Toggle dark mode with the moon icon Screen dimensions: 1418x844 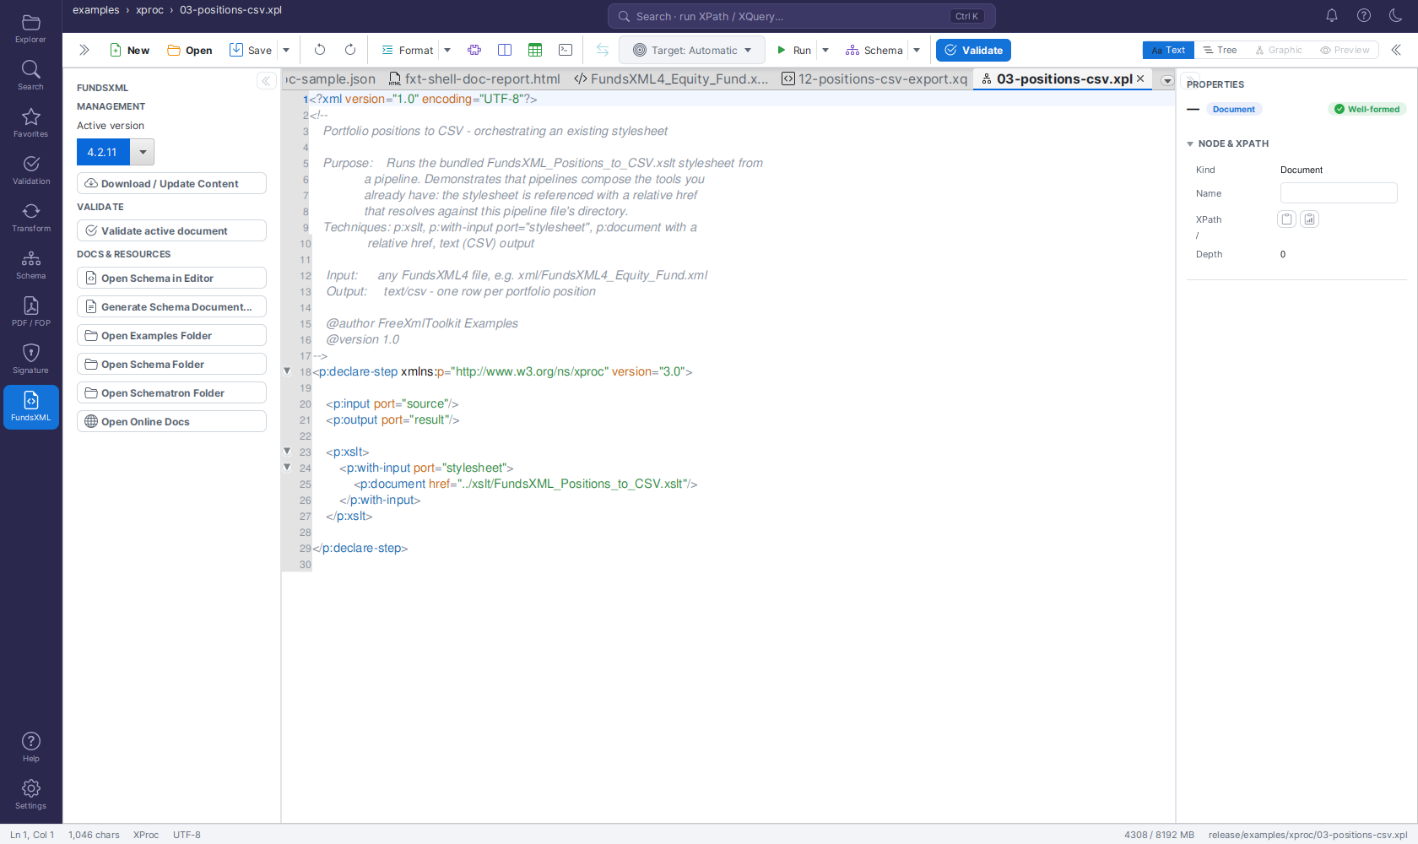[1396, 15]
